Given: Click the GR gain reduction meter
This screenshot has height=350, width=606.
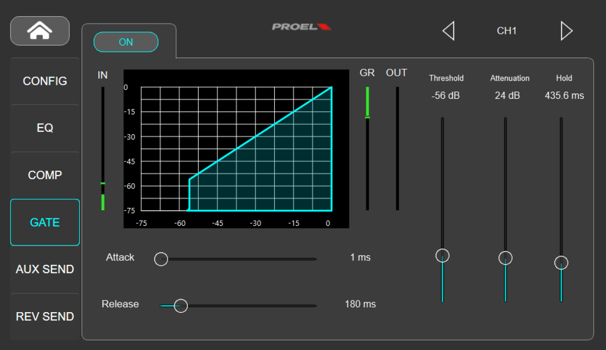Looking at the screenshot, I should pyautogui.click(x=368, y=148).
